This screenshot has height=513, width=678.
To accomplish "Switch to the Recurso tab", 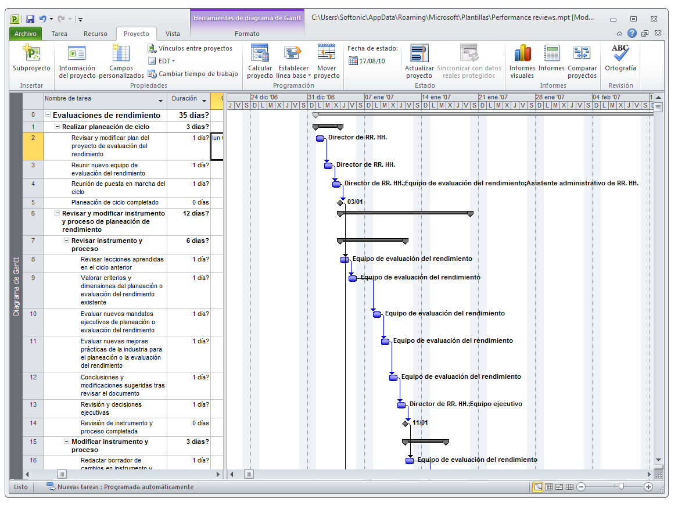I will click(x=95, y=34).
